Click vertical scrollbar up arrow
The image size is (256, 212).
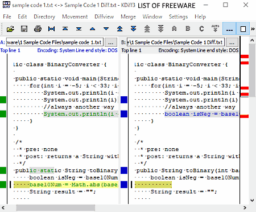click(x=252, y=40)
